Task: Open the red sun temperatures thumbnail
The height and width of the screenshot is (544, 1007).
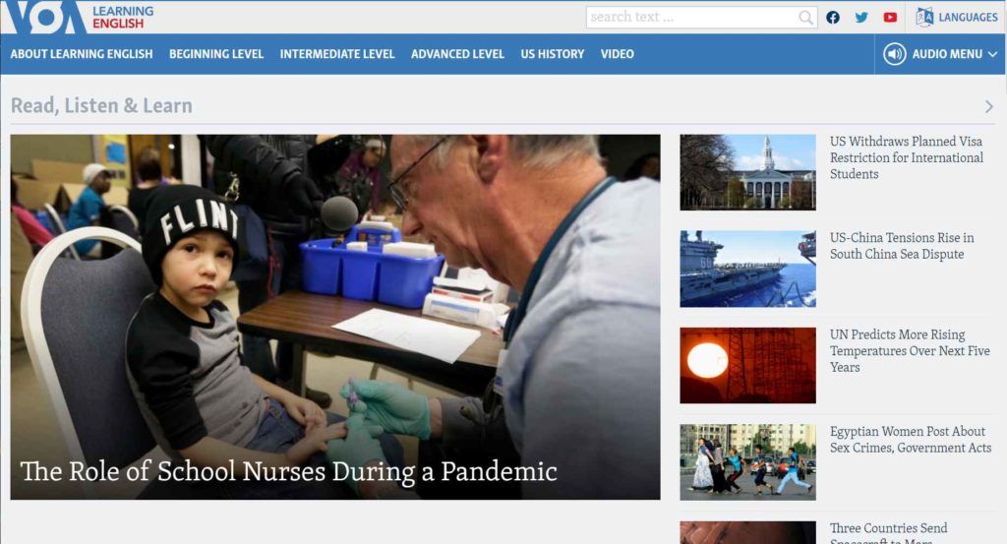Action: click(747, 365)
